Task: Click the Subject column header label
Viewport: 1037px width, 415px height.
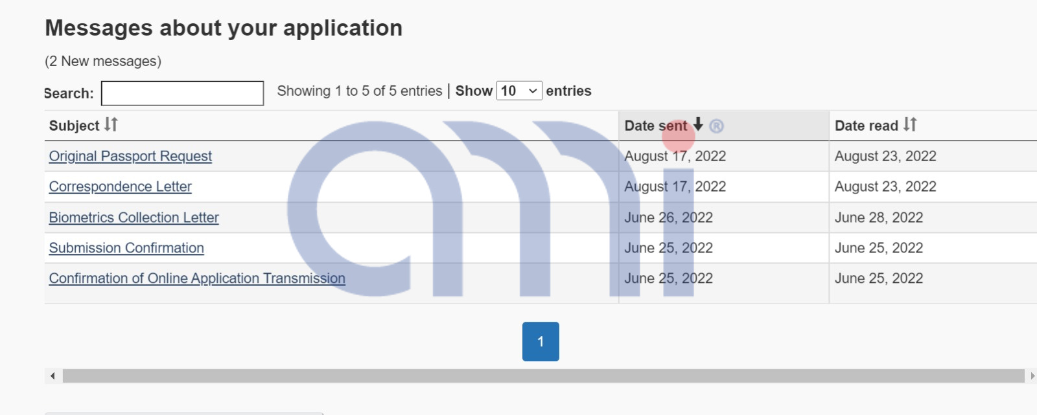Action: pos(74,126)
